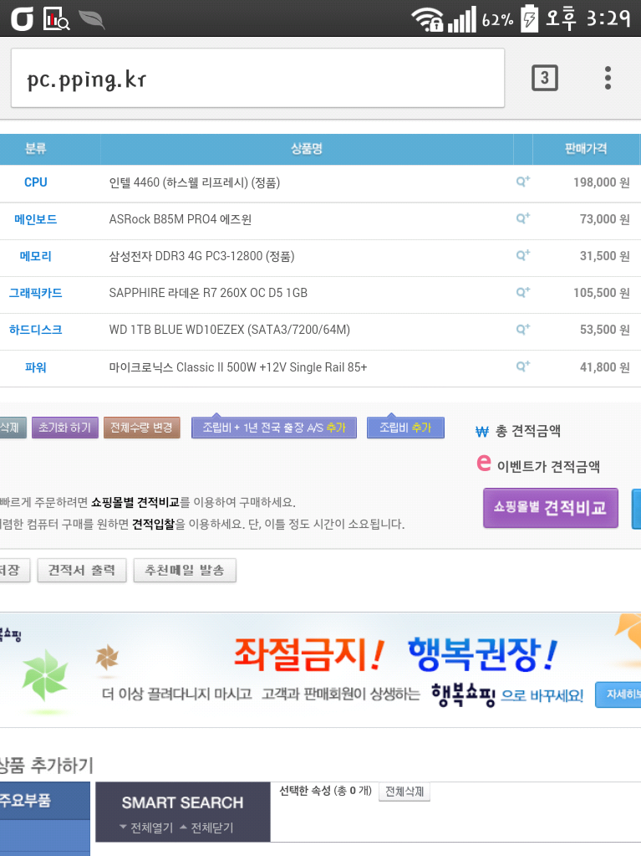
Task: Open magnifier icon for 그래픽카드 row
Action: click(x=522, y=293)
